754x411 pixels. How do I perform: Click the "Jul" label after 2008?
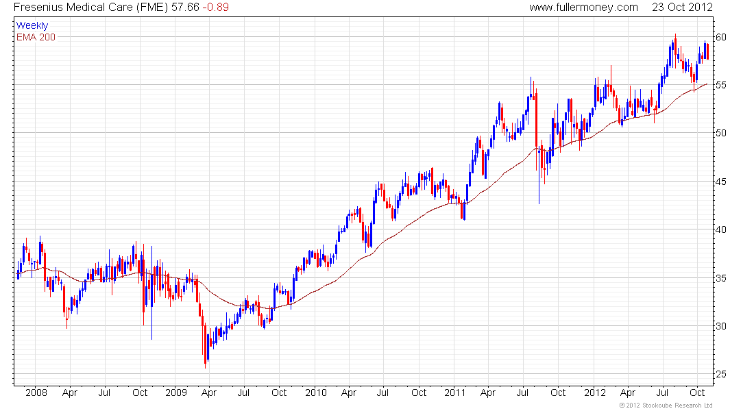pyautogui.click(x=104, y=393)
